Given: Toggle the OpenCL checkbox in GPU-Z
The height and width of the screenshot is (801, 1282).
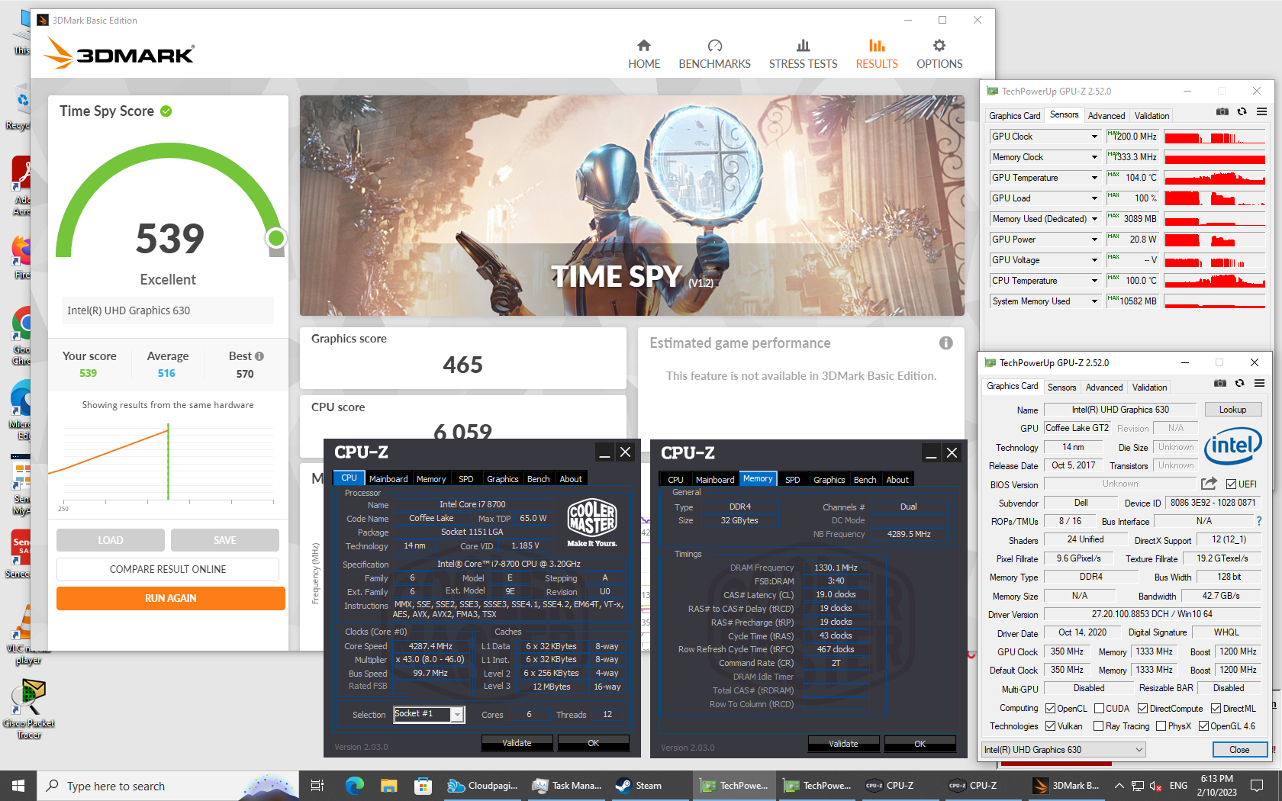Looking at the screenshot, I should point(1050,709).
